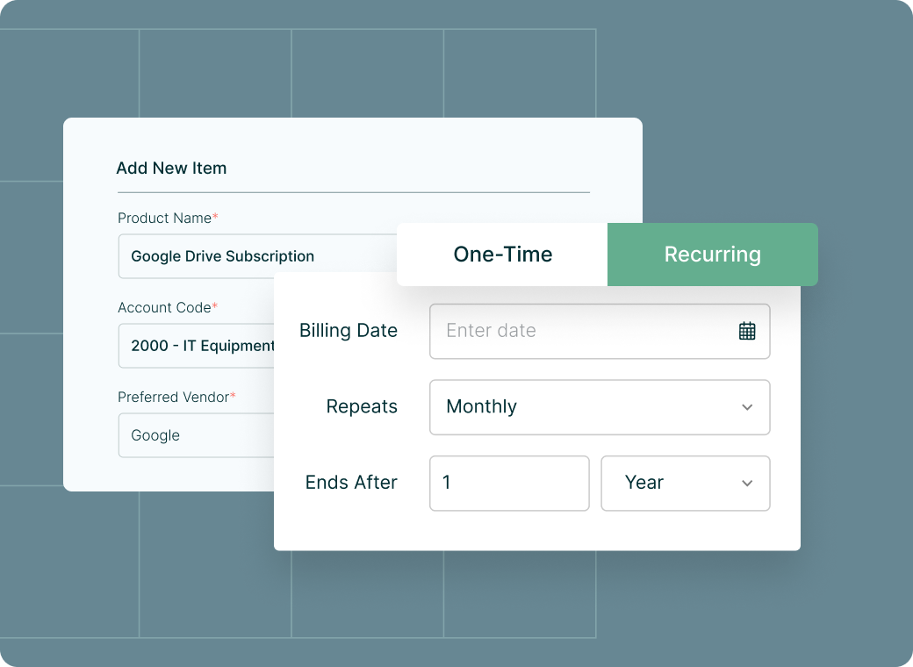Click the Product Name label

pos(168,219)
